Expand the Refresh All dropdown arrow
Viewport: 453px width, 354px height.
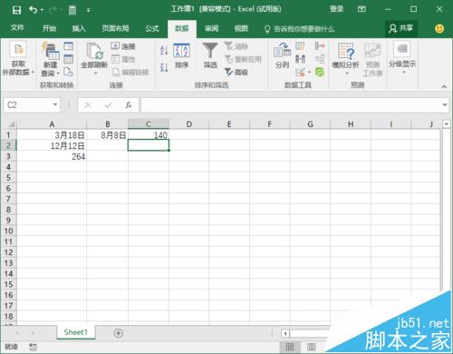click(95, 74)
